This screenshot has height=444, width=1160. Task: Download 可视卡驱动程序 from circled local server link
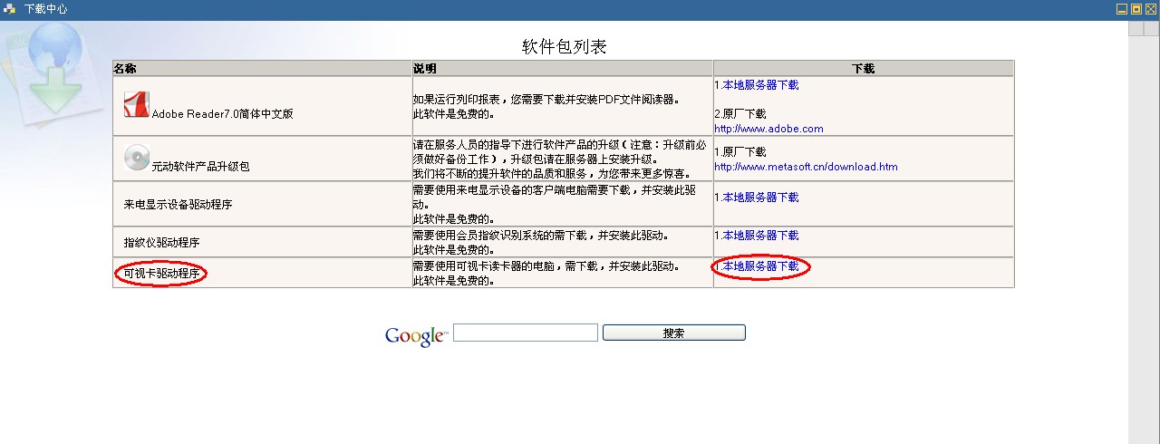[x=760, y=266]
